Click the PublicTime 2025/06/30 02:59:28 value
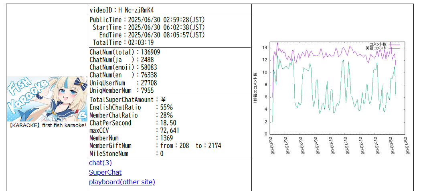This screenshot has width=425, height=191. (x=166, y=20)
